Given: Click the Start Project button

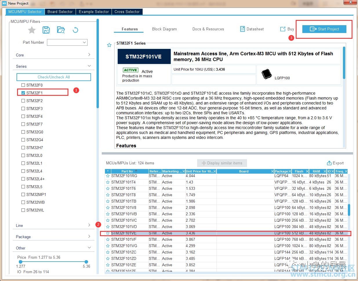Looking at the screenshot, I should point(324,29).
